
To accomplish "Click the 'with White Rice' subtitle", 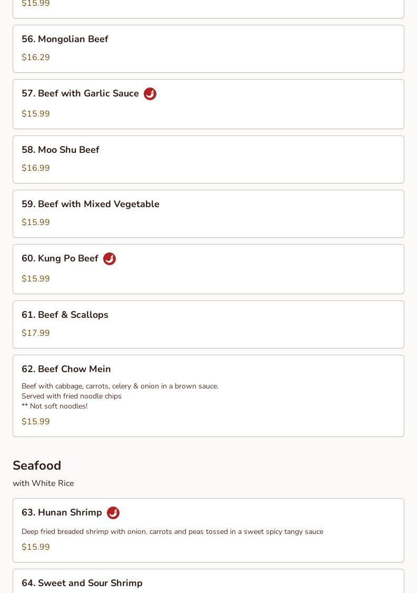I will [x=43, y=483].
